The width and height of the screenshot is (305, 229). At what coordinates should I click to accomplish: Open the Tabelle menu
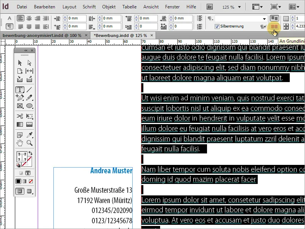(129, 7)
